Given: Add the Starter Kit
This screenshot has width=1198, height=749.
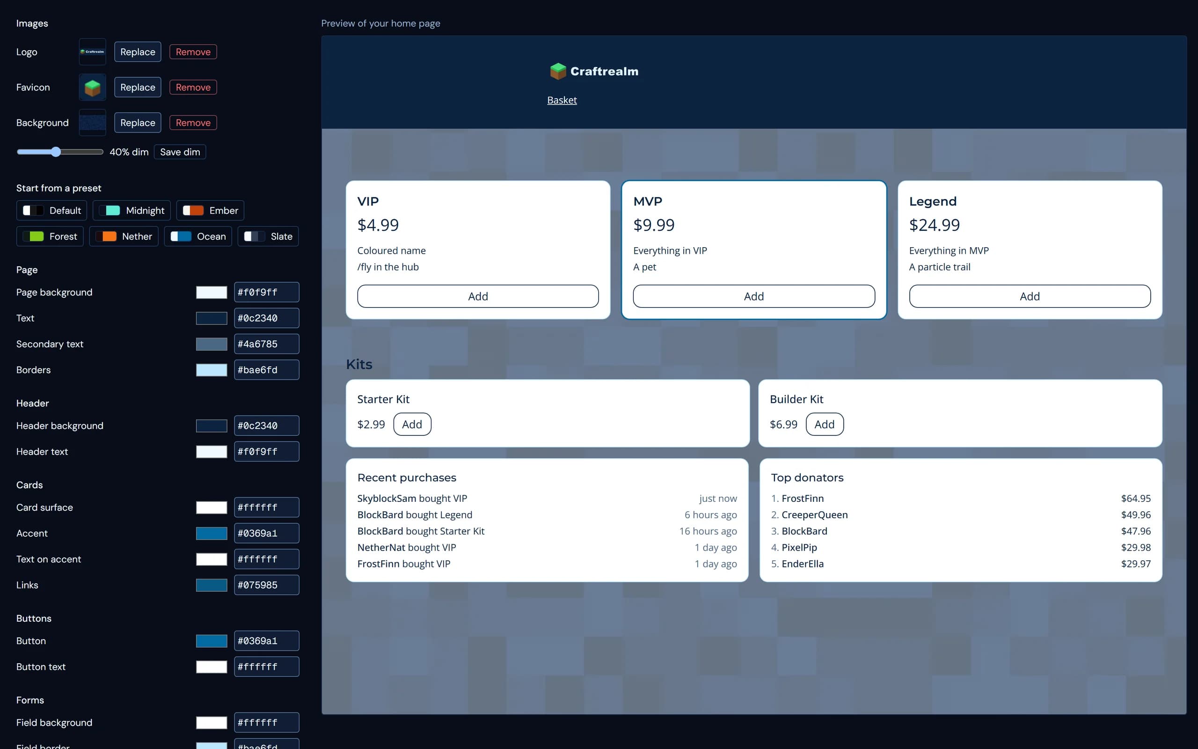Looking at the screenshot, I should (x=412, y=424).
